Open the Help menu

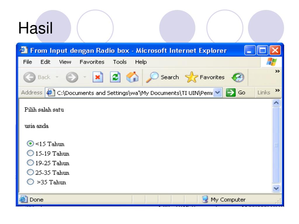click(x=141, y=62)
